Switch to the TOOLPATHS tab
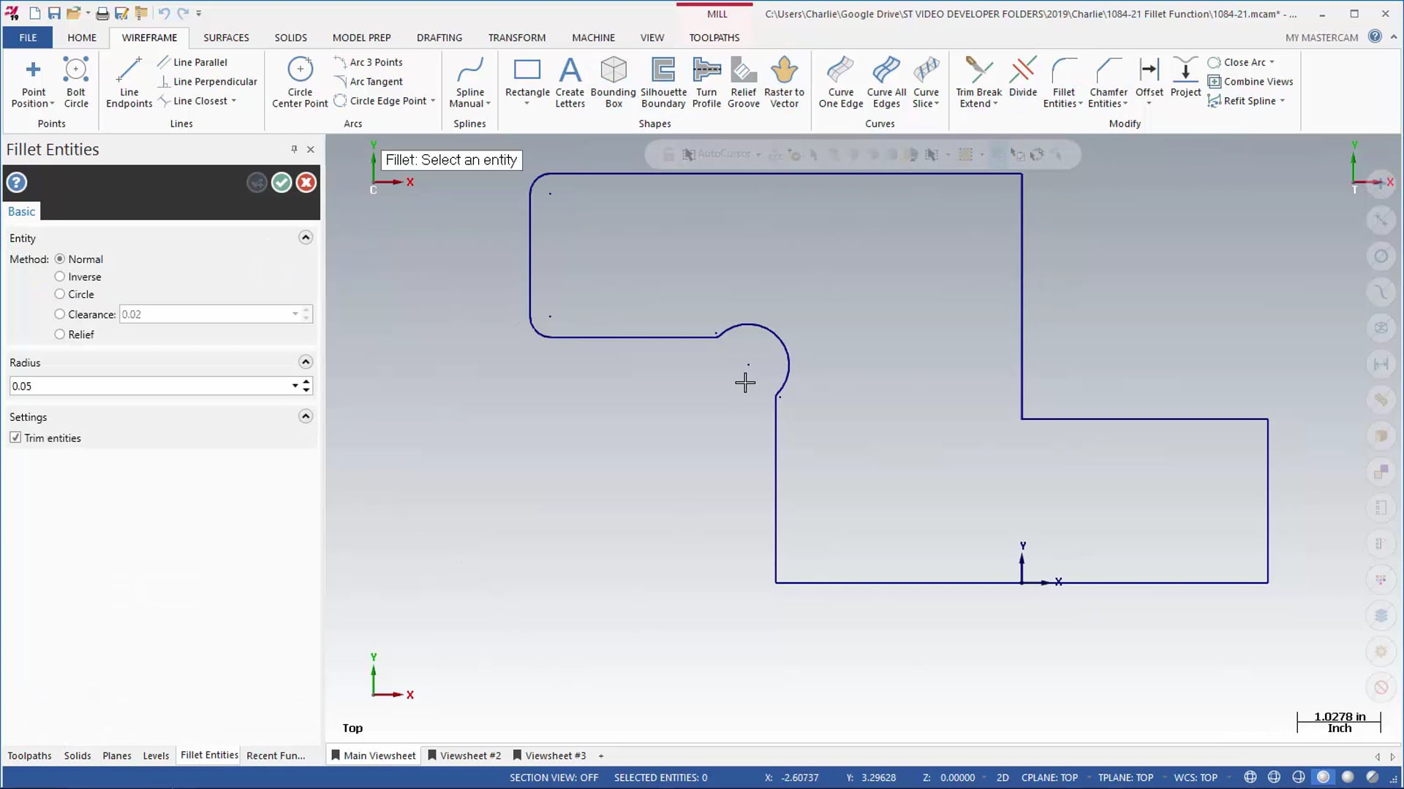Screen dimensions: 1404x789 (x=714, y=37)
